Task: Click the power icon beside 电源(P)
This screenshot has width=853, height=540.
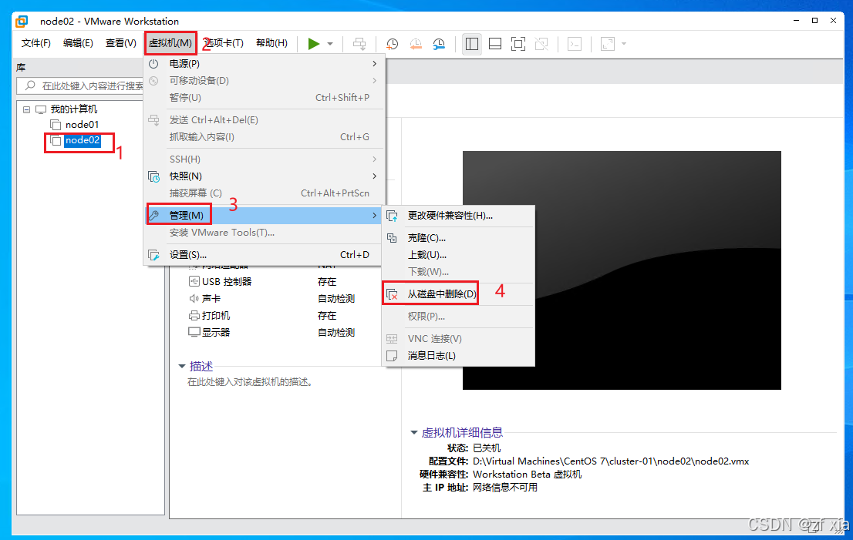Action: [154, 64]
